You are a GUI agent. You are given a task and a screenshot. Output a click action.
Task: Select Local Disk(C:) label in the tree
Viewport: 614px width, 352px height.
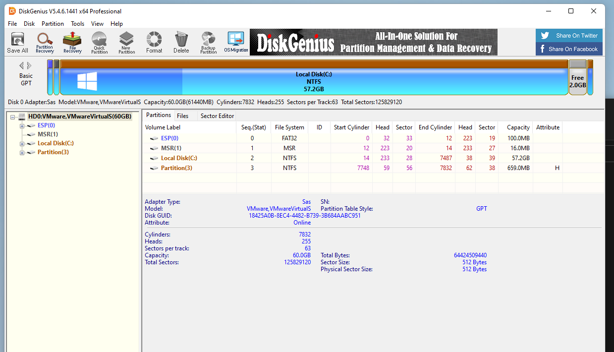56,143
